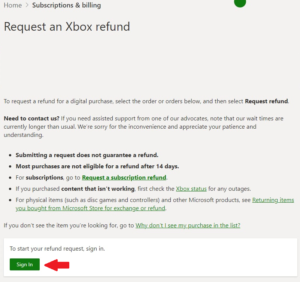
Task: Click the green account avatar icon
Action: point(240,3)
